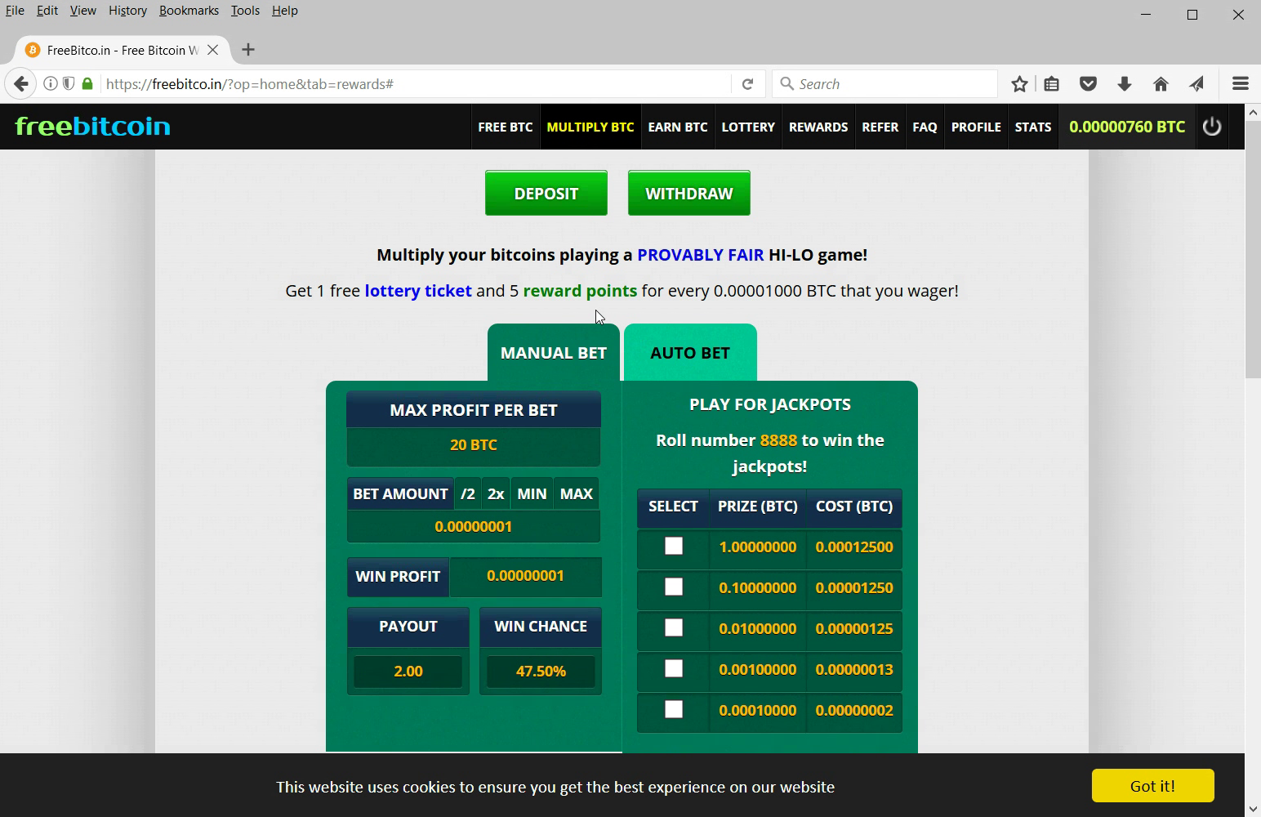
Task: Open the REFER navigation item
Action: click(880, 127)
